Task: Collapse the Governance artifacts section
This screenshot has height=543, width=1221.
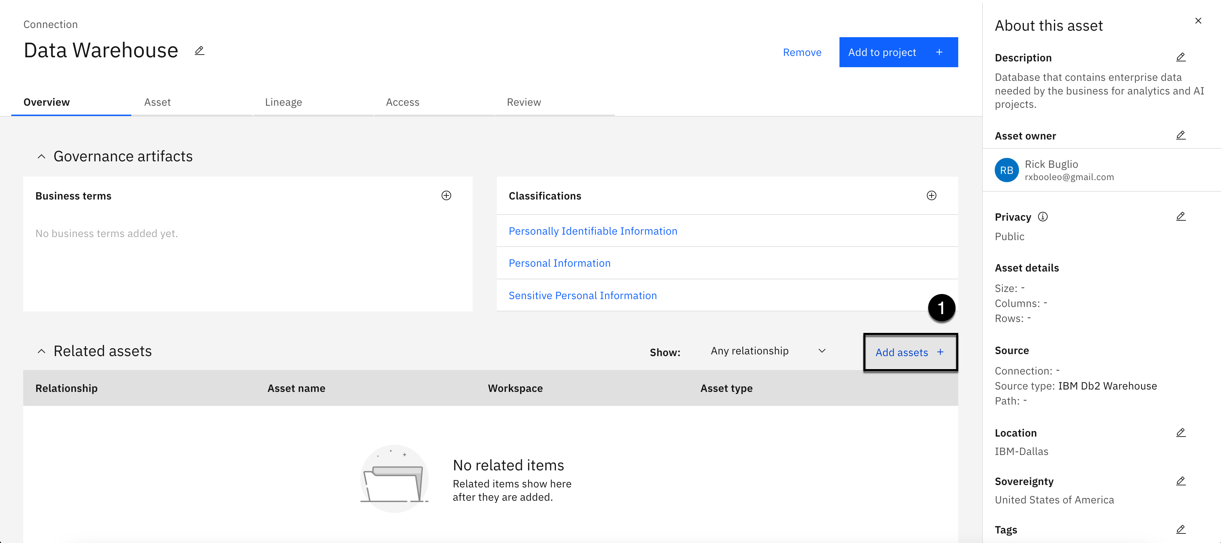Action: [41, 156]
